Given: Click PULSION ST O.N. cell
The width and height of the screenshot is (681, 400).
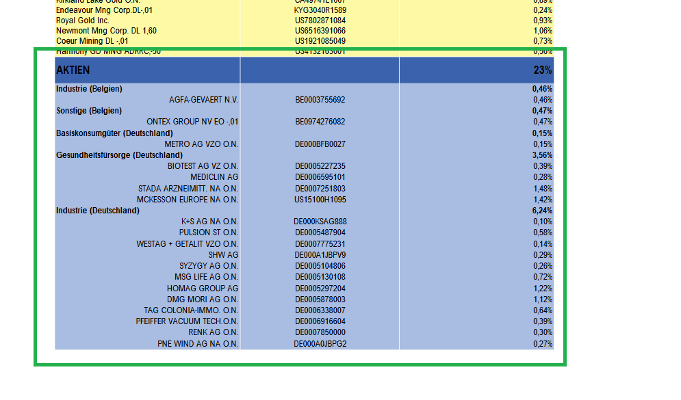Looking at the screenshot, I should coord(209,232).
